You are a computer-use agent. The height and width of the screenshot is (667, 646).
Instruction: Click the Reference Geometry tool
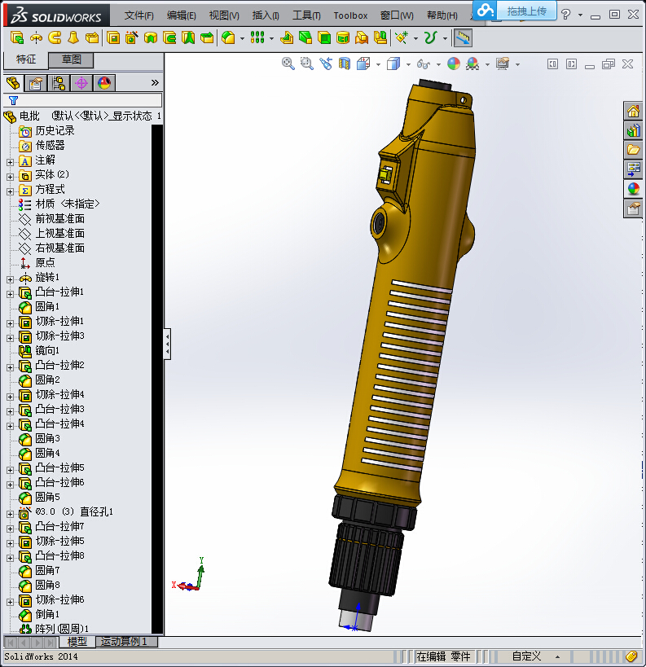click(x=402, y=37)
